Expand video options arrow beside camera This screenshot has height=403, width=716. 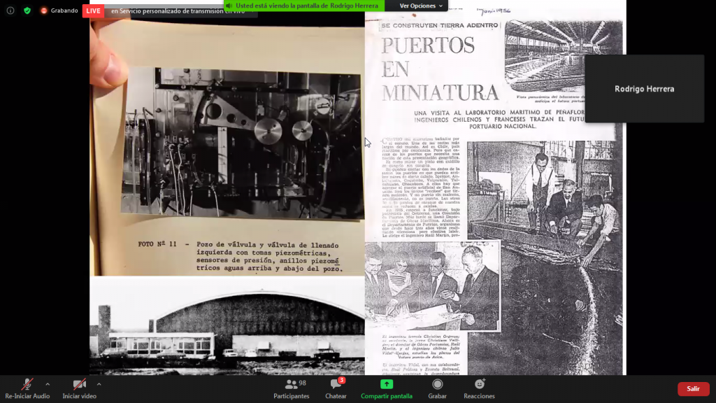[x=99, y=384]
